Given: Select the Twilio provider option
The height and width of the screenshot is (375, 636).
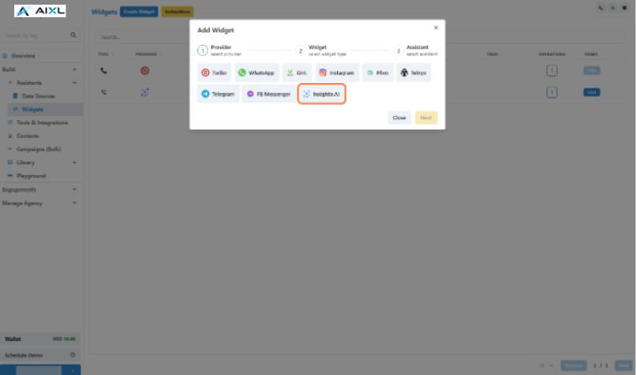Looking at the screenshot, I should pyautogui.click(x=214, y=73).
